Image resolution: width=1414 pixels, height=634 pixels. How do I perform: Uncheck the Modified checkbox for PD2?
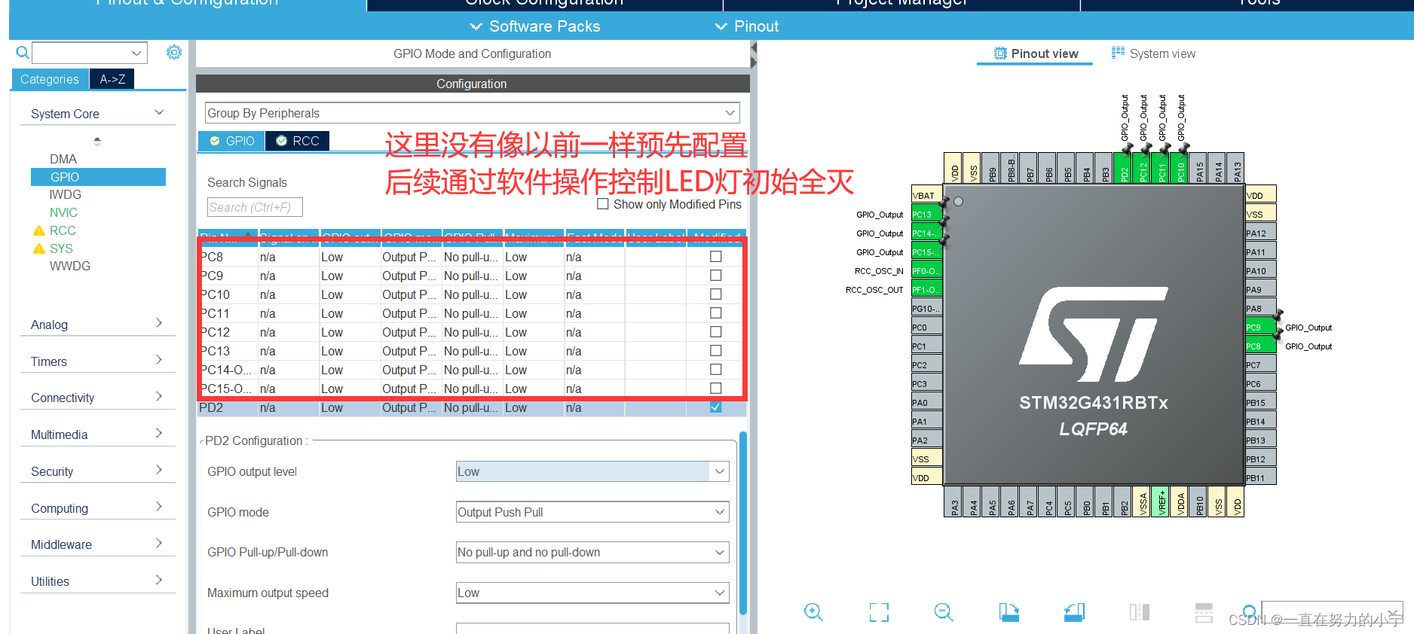point(716,407)
